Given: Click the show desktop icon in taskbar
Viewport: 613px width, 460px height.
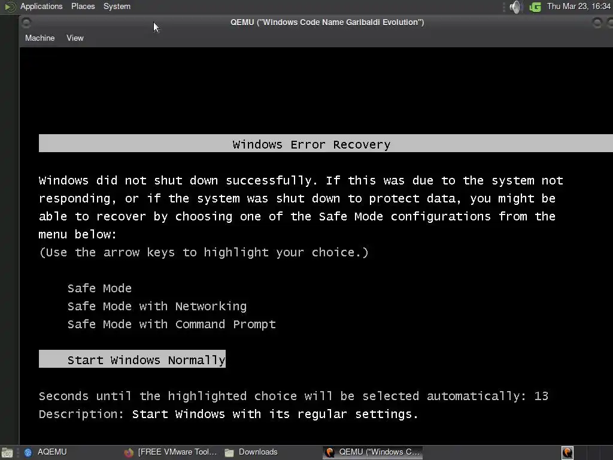Looking at the screenshot, I should point(7,453).
